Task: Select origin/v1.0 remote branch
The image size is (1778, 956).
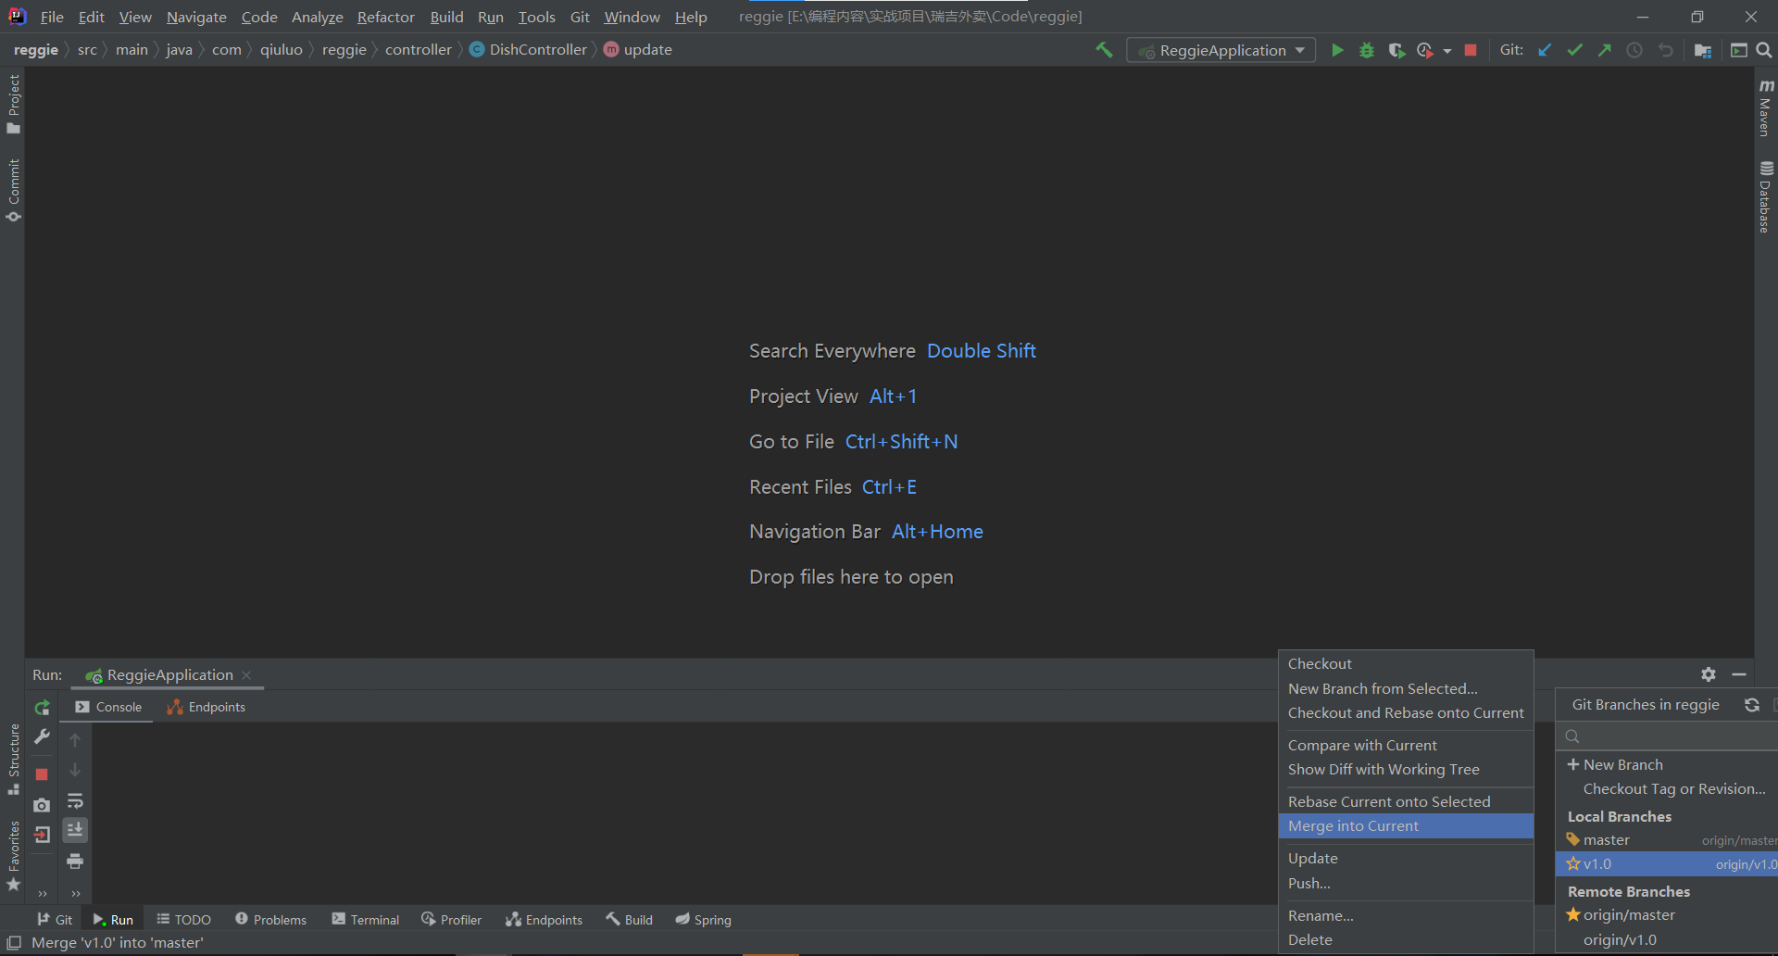Action: click(x=1667, y=940)
